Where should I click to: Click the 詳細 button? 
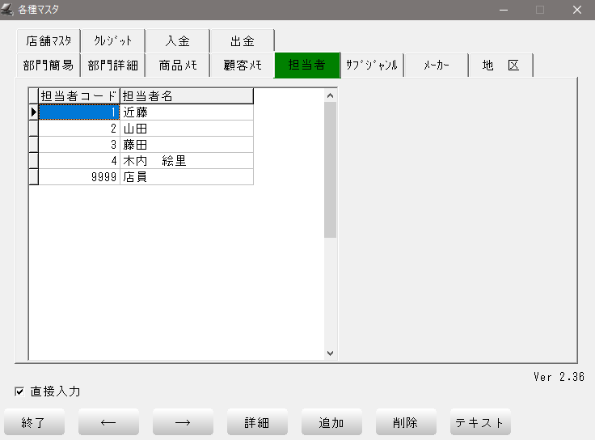point(257,422)
